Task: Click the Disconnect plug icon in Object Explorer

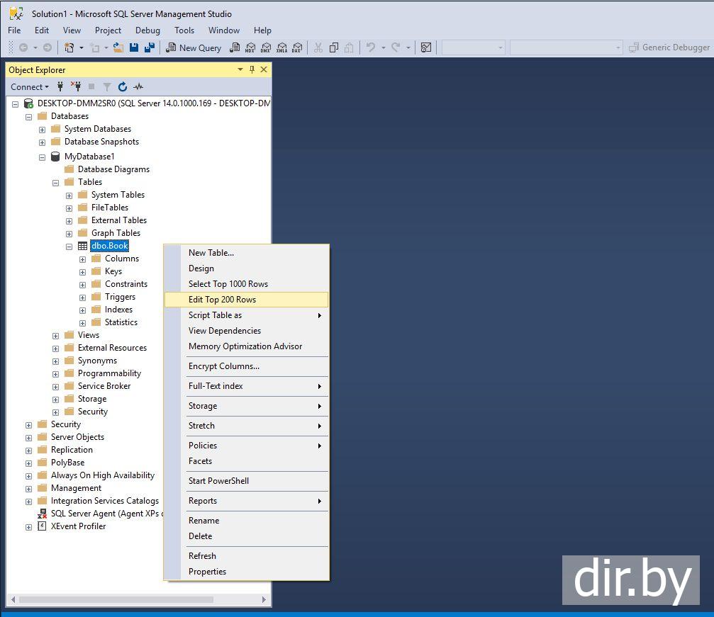Action: 76,87
